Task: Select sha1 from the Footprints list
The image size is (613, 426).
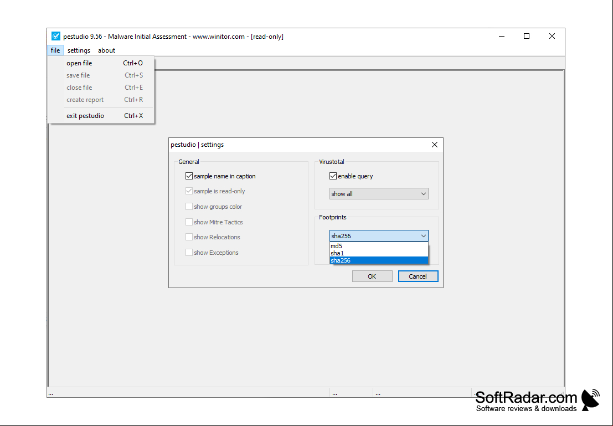Action: pos(379,253)
